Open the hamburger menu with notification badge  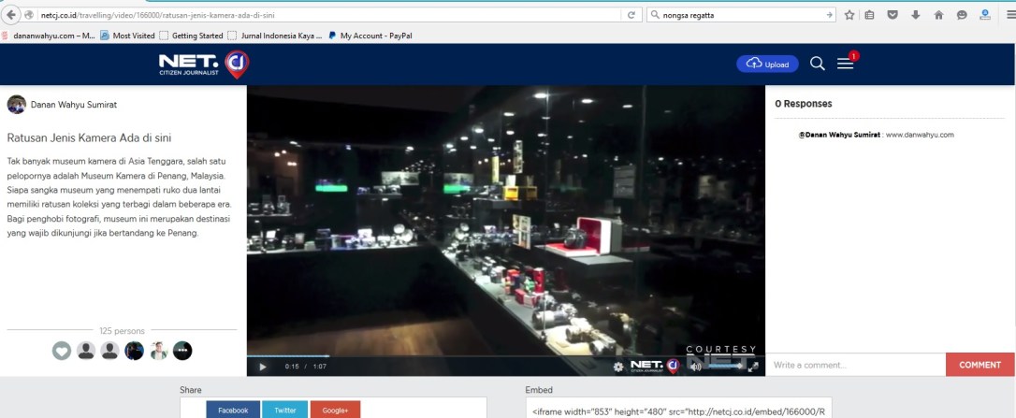[845, 64]
